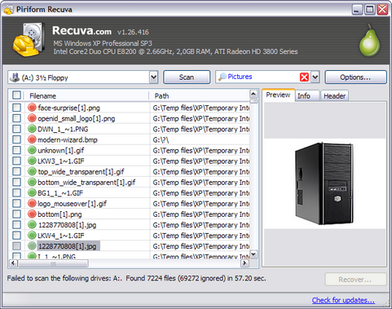This screenshot has height=309, width=392.
Task: Click the horizontal scrollbar right arrow
Action: pos(244,263)
